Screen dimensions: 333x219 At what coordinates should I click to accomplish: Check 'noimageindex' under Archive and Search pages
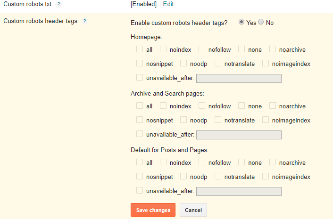tap(266, 120)
